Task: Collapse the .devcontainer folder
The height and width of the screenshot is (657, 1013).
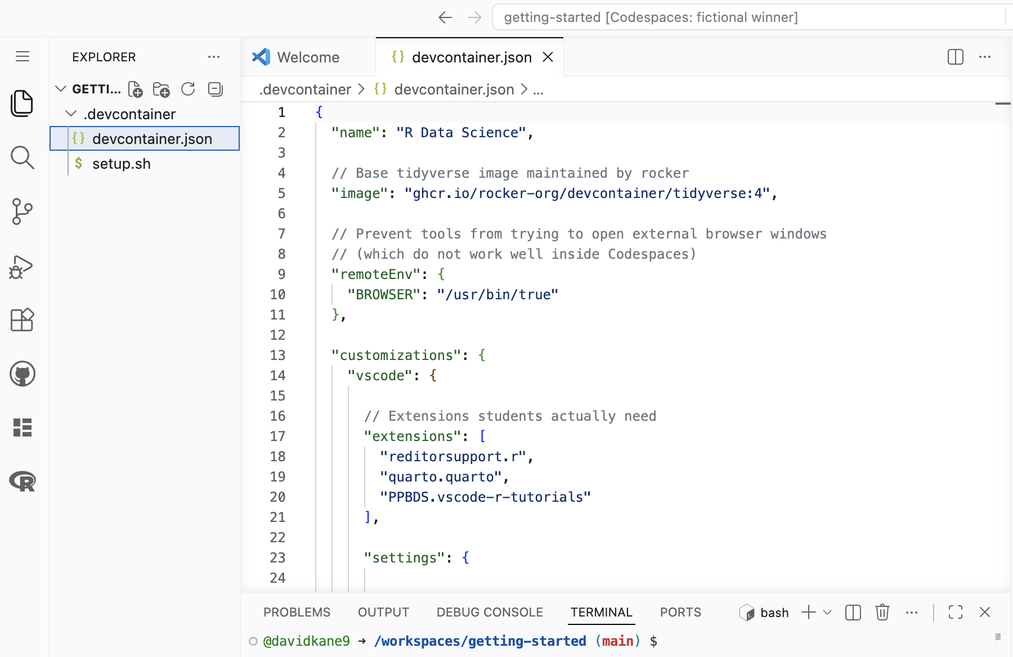Action: (x=71, y=114)
